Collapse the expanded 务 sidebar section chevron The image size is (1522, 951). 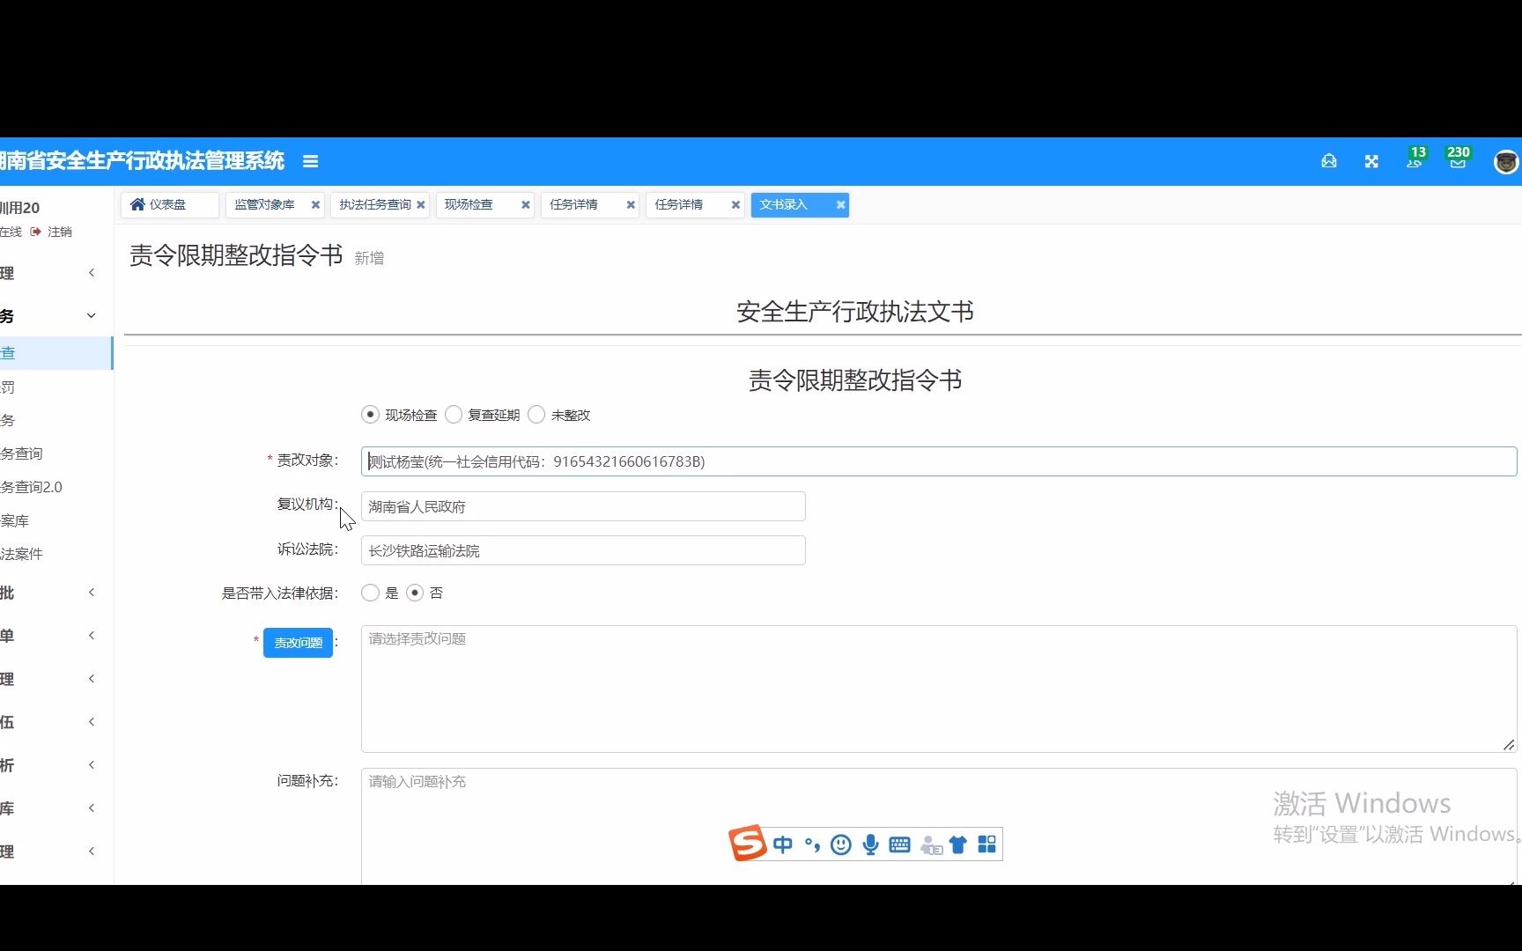91,316
